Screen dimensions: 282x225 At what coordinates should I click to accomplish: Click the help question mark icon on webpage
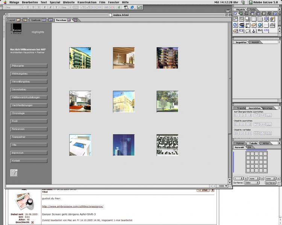click(14, 173)
